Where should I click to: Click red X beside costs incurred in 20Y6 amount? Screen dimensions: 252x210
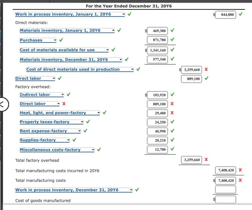(240, 170)
